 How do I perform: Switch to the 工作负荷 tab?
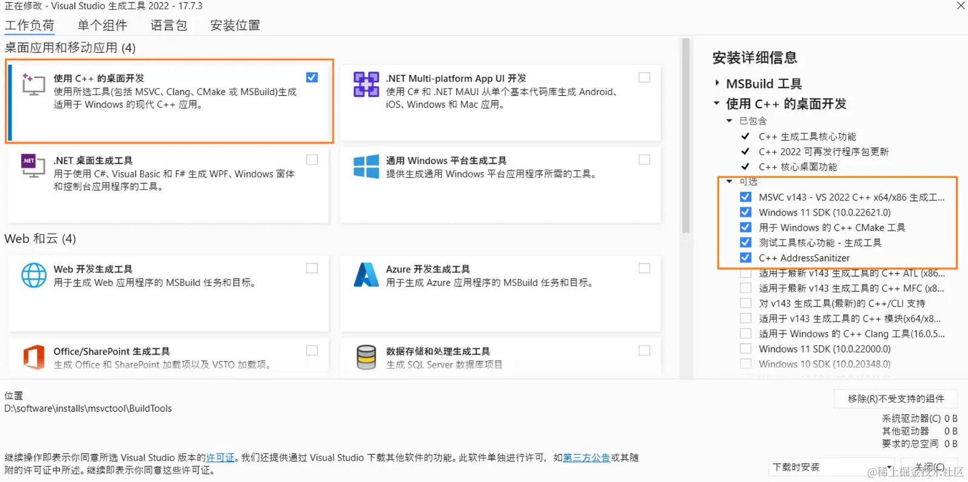(x=30, y=25)
